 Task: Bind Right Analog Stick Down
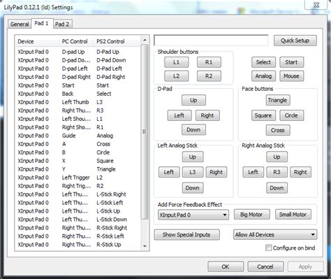pos(277,188)
